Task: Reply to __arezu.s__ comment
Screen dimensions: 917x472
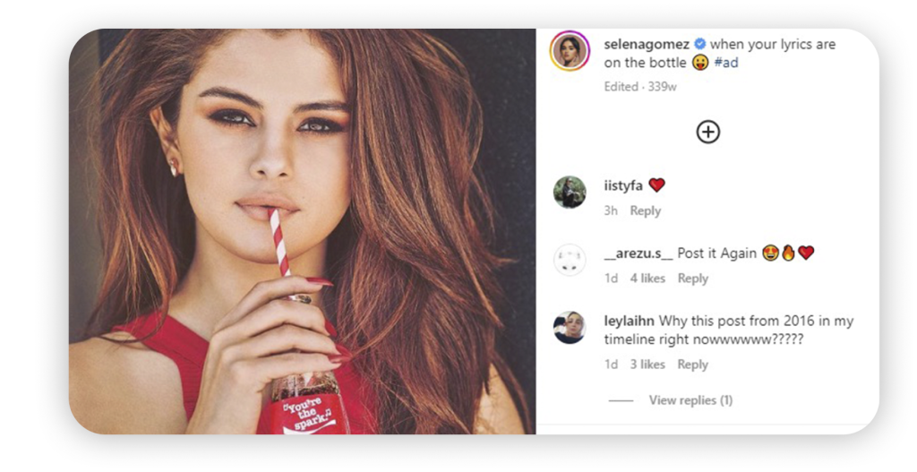Action: pos(692,279)
